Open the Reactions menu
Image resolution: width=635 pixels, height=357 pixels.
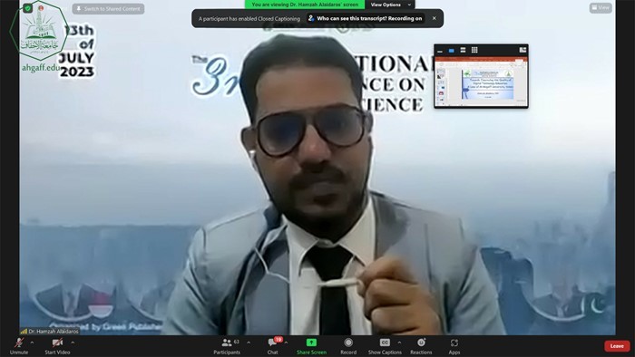point(421,346)
